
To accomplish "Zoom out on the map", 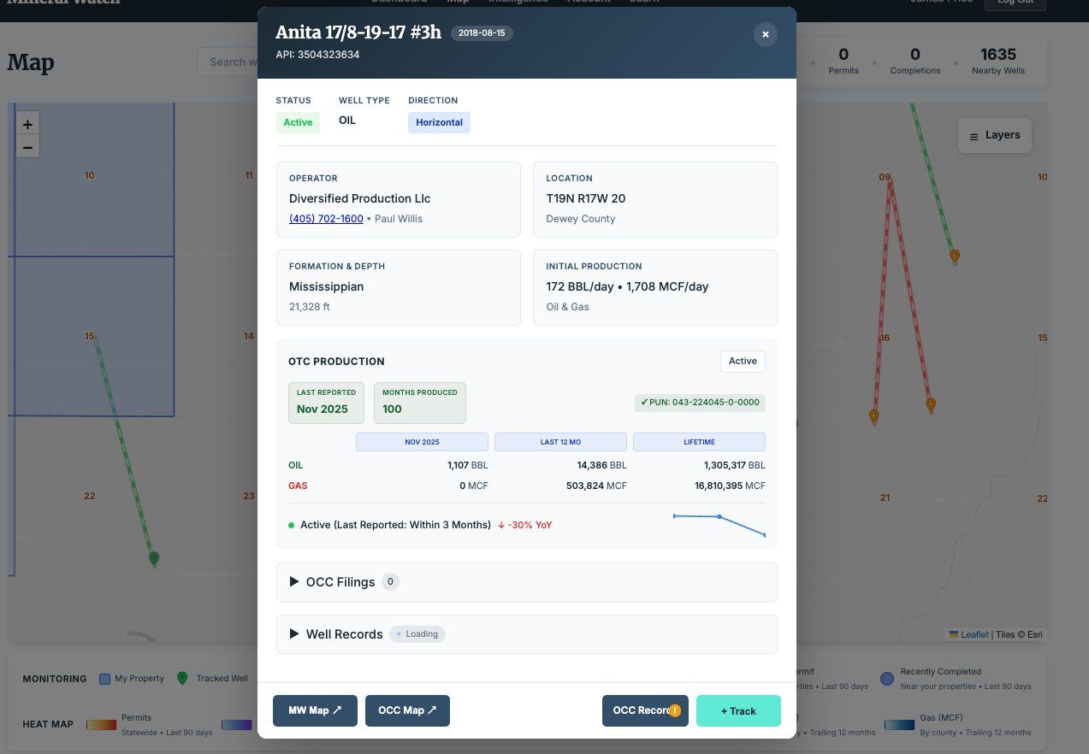I will point(27,147).
